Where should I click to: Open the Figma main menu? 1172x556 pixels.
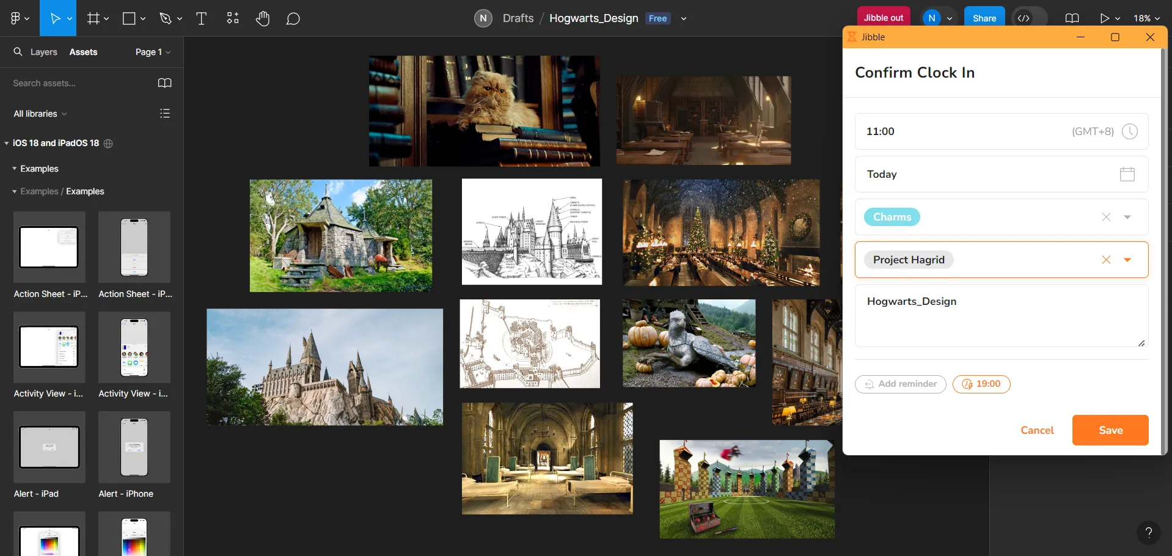click(20, 18)
